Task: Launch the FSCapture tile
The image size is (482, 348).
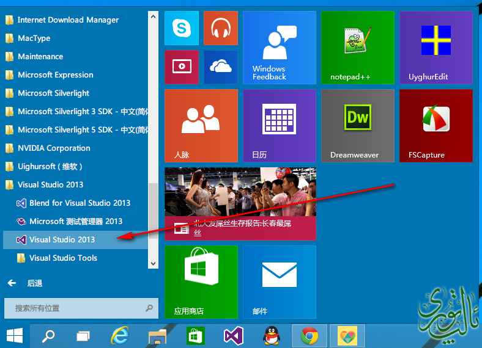Action: [x=436, y=126]
